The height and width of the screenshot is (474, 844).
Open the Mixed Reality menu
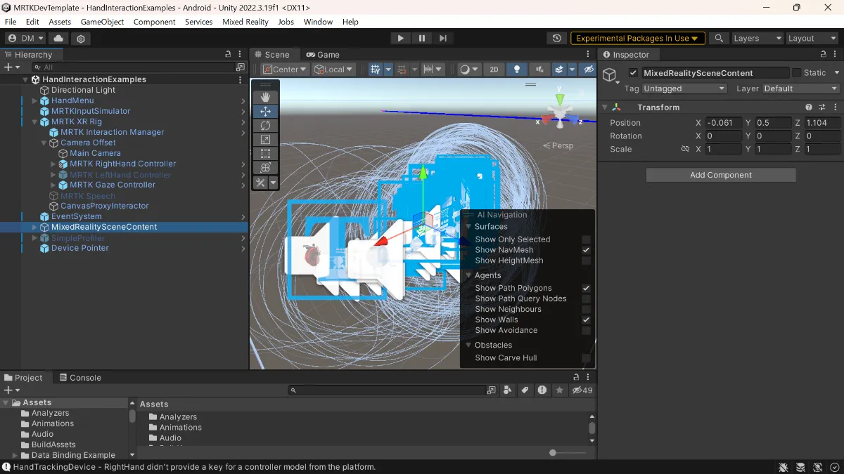(x=245, y=22)
